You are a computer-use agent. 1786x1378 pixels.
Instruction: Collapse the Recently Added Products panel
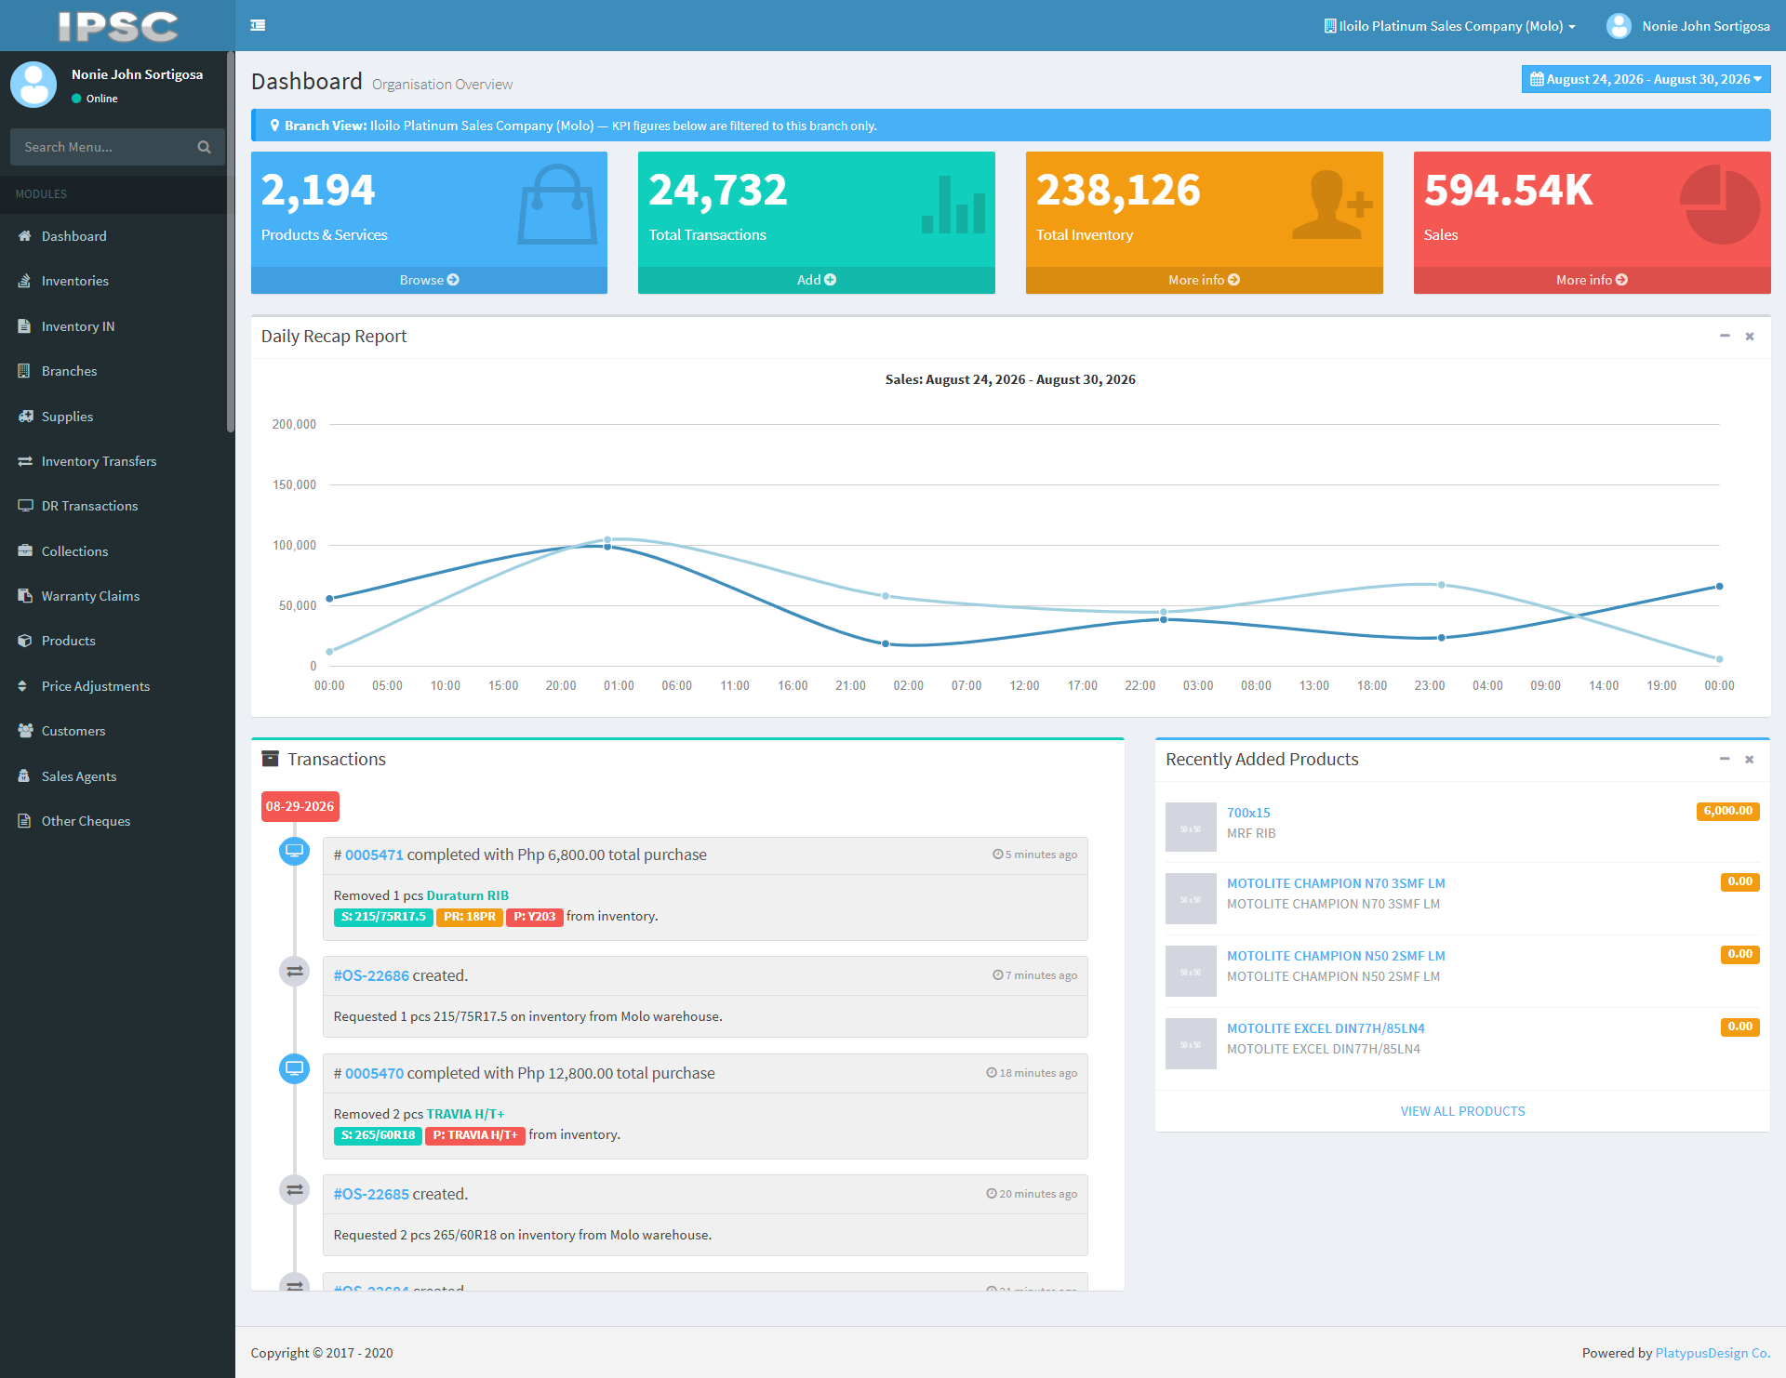1725,759
